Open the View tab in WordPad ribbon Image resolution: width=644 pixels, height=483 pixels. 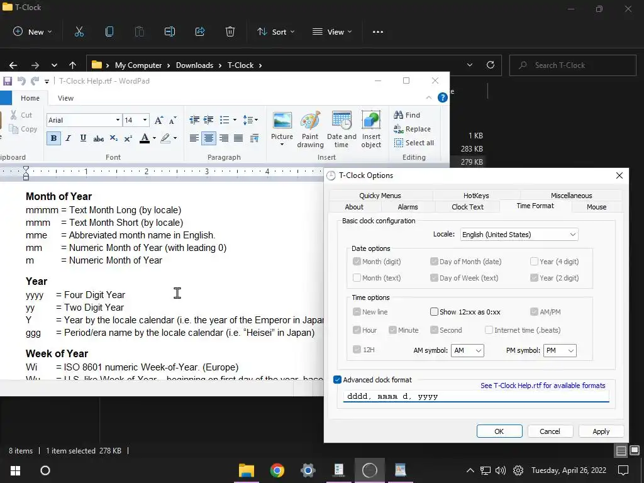coord(65,98)
